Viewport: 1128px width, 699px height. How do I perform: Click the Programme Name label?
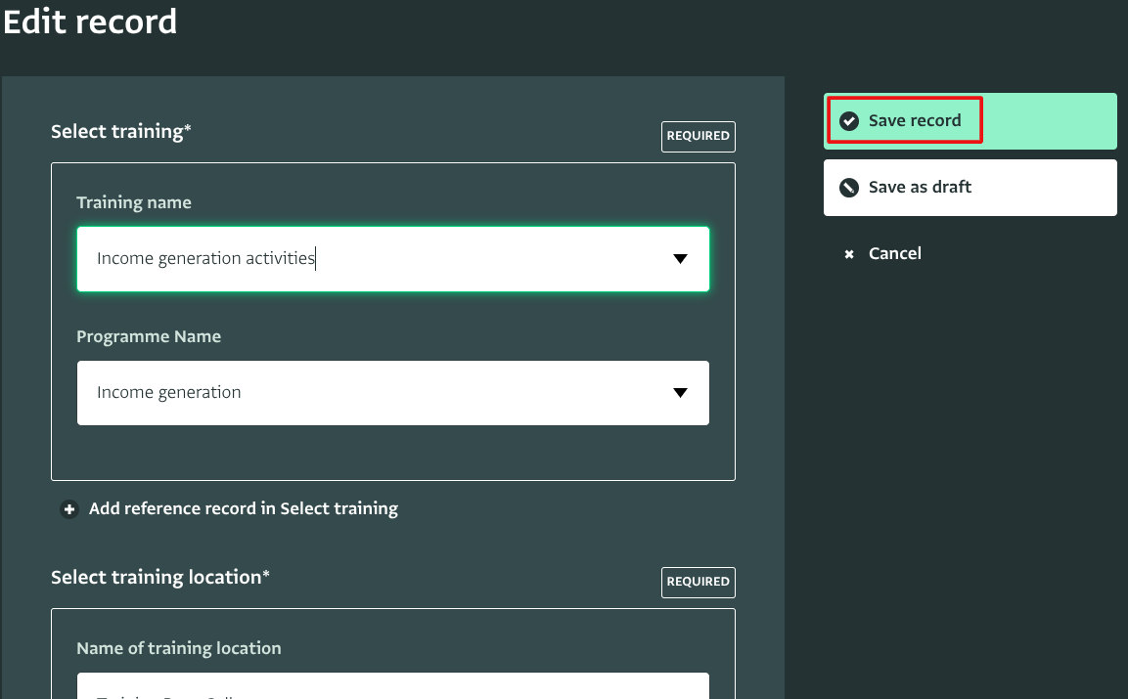coord(149,337)
